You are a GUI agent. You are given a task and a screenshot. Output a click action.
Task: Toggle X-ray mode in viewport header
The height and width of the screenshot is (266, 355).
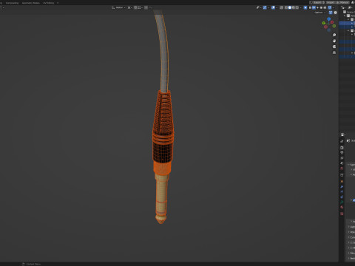[x=281, y=7]
